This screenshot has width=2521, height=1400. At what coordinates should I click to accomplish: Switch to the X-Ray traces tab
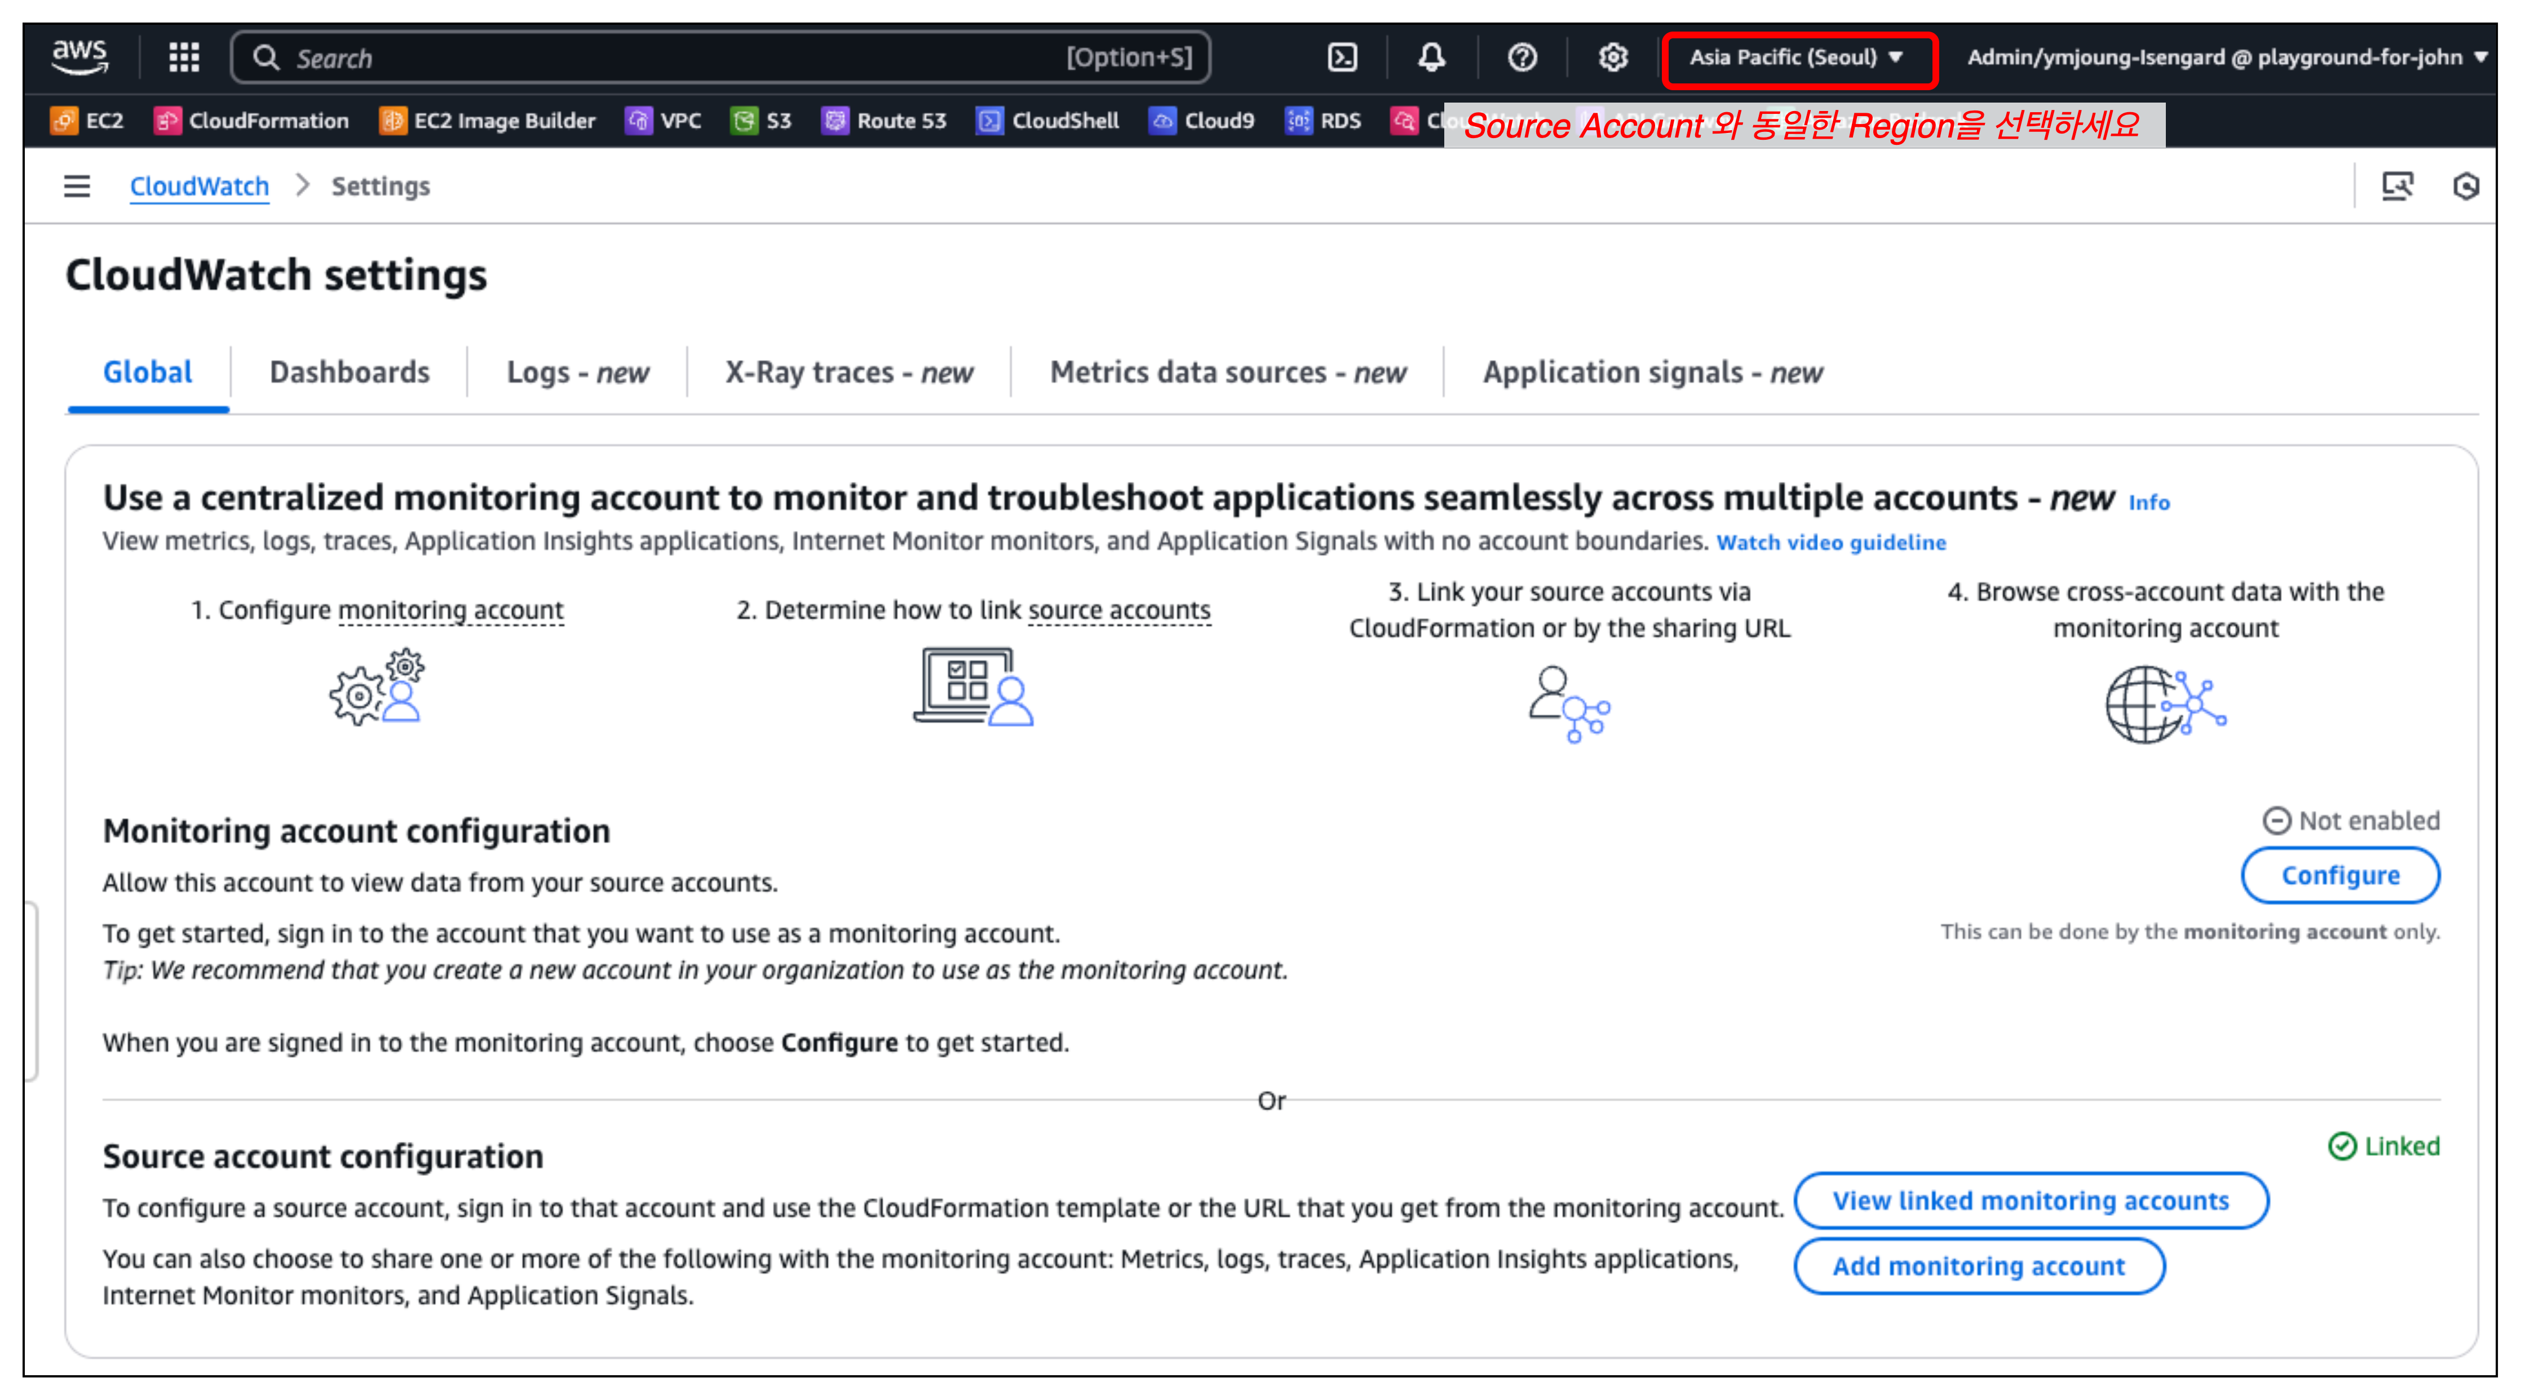point(848,372)
